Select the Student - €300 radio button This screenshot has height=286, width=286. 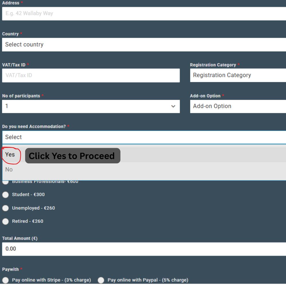coord(5,195)
